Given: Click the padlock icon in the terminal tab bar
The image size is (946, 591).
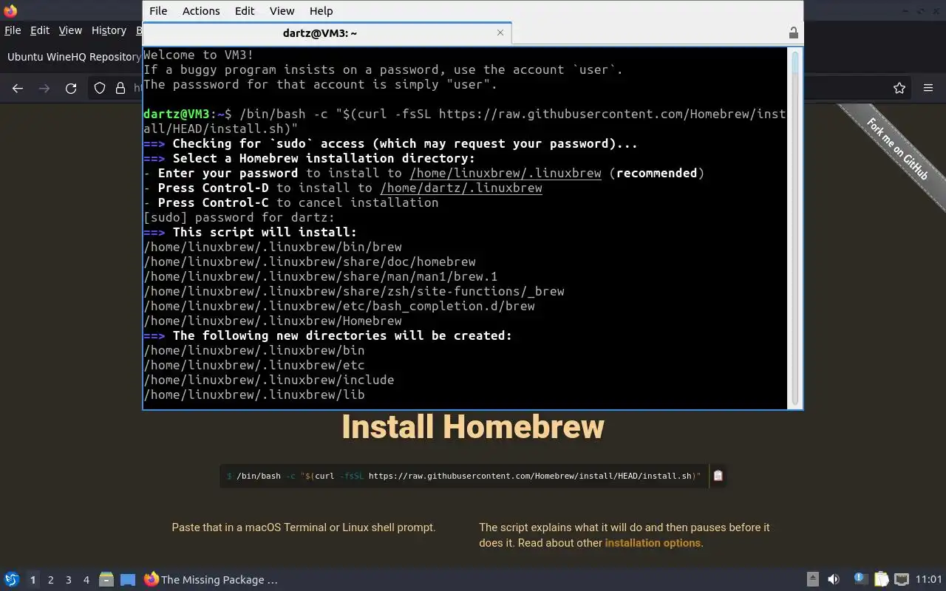Looking at the screenshot, I should click(793, 33).
